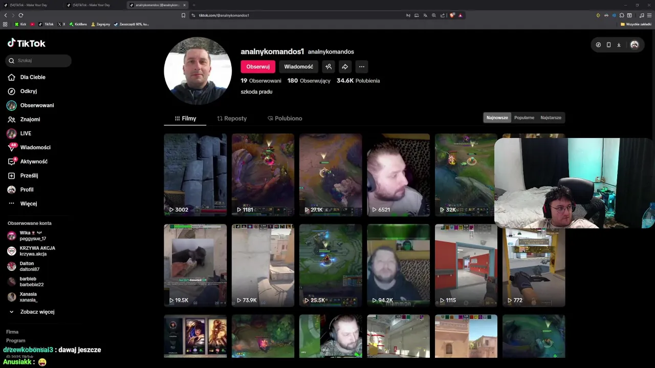This screenshot has width=655, height=368.
Task: Send message via the Wiadomość button
Action: point(298,66)
